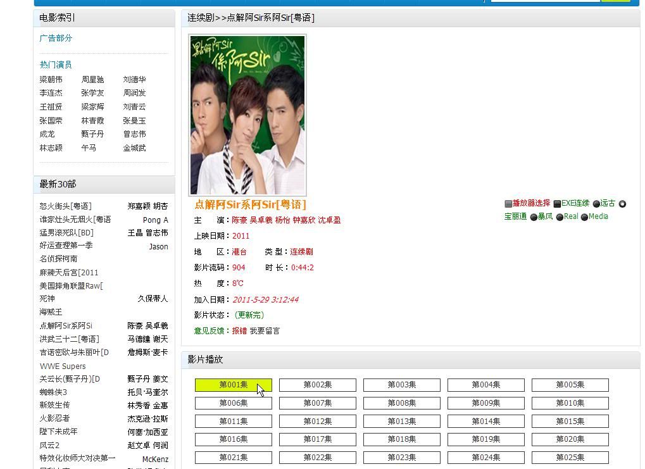Open the 我要留言 comment link
645x469 pixels.
(265, 331)
